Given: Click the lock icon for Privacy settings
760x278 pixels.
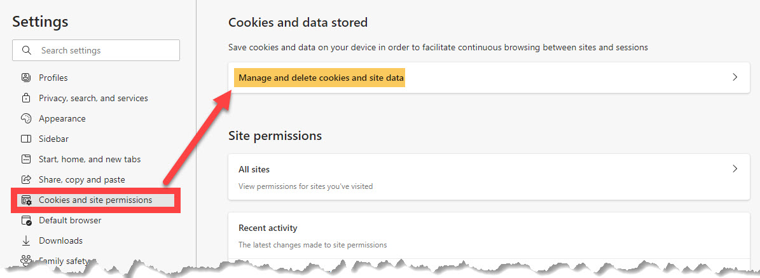Looking at the screenshot, I should 26,98.
